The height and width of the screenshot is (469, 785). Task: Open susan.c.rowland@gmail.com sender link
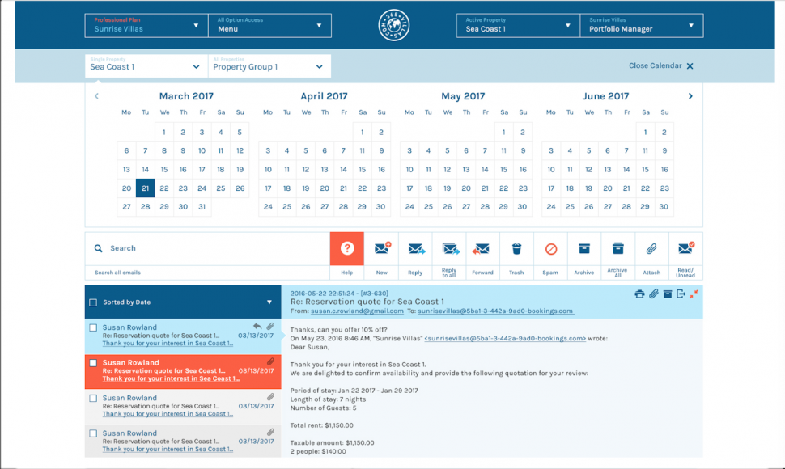[357, 311]
